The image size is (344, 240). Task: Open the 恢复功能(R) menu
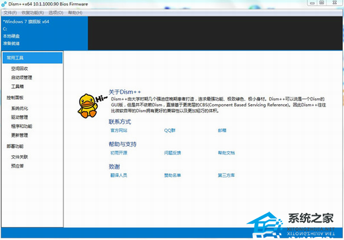click(33, 13)
